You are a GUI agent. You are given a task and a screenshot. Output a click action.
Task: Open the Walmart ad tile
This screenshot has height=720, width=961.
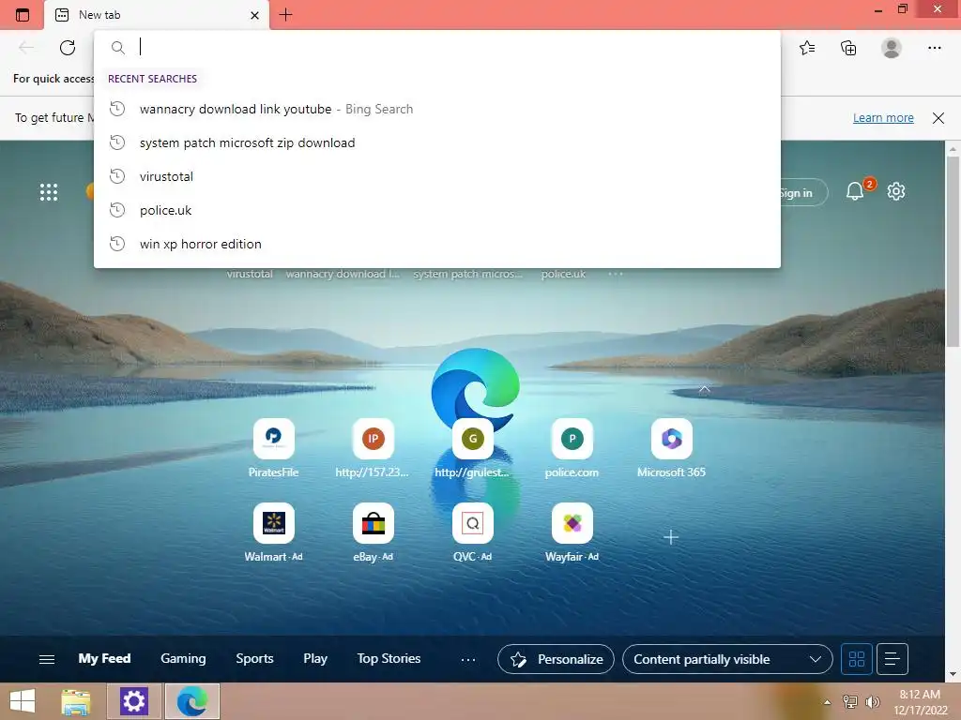(x=273, y=532)
